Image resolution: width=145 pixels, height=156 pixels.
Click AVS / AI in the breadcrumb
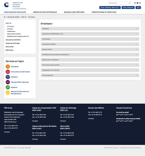coord(24,17)
